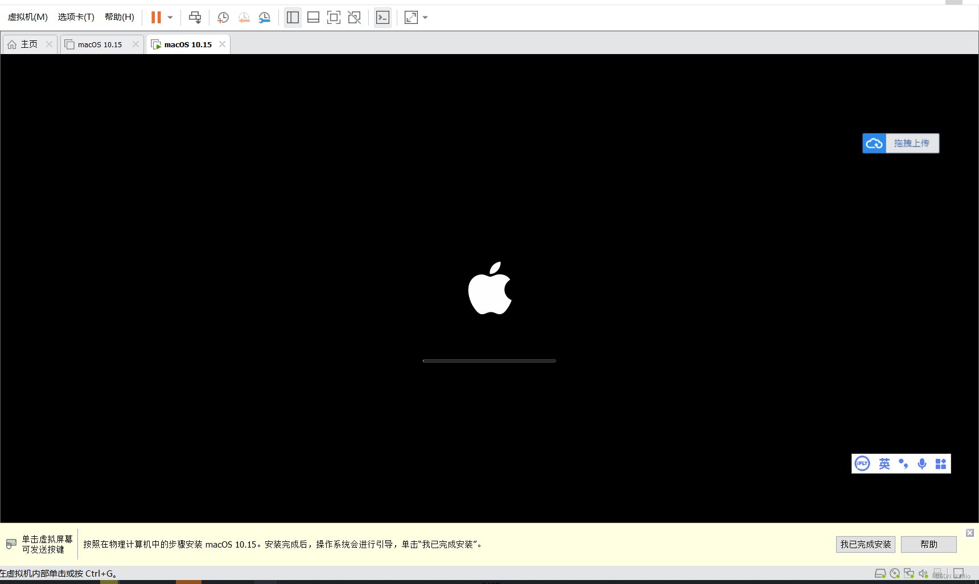Screen dimensions: 979x584
Task: Toggle the library sidebar view
Action: click(x=293, y=18)
